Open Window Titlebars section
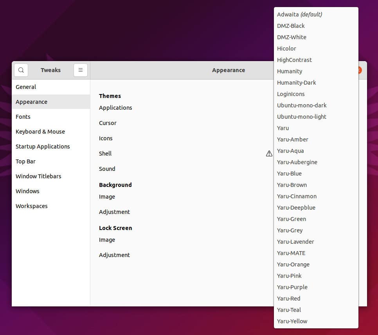The width and height of the screenshot is (378, 335). (51, 176)
